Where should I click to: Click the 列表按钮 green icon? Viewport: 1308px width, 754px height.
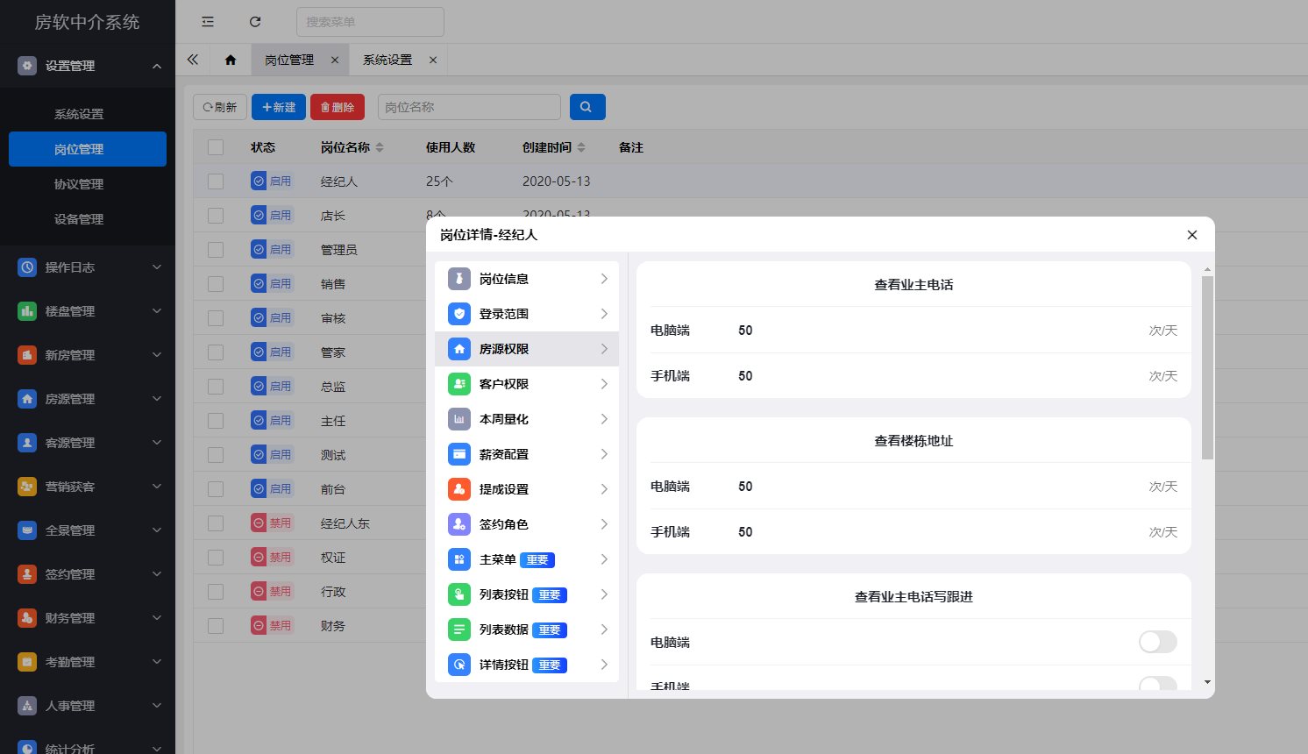click(x=459, y=594)
